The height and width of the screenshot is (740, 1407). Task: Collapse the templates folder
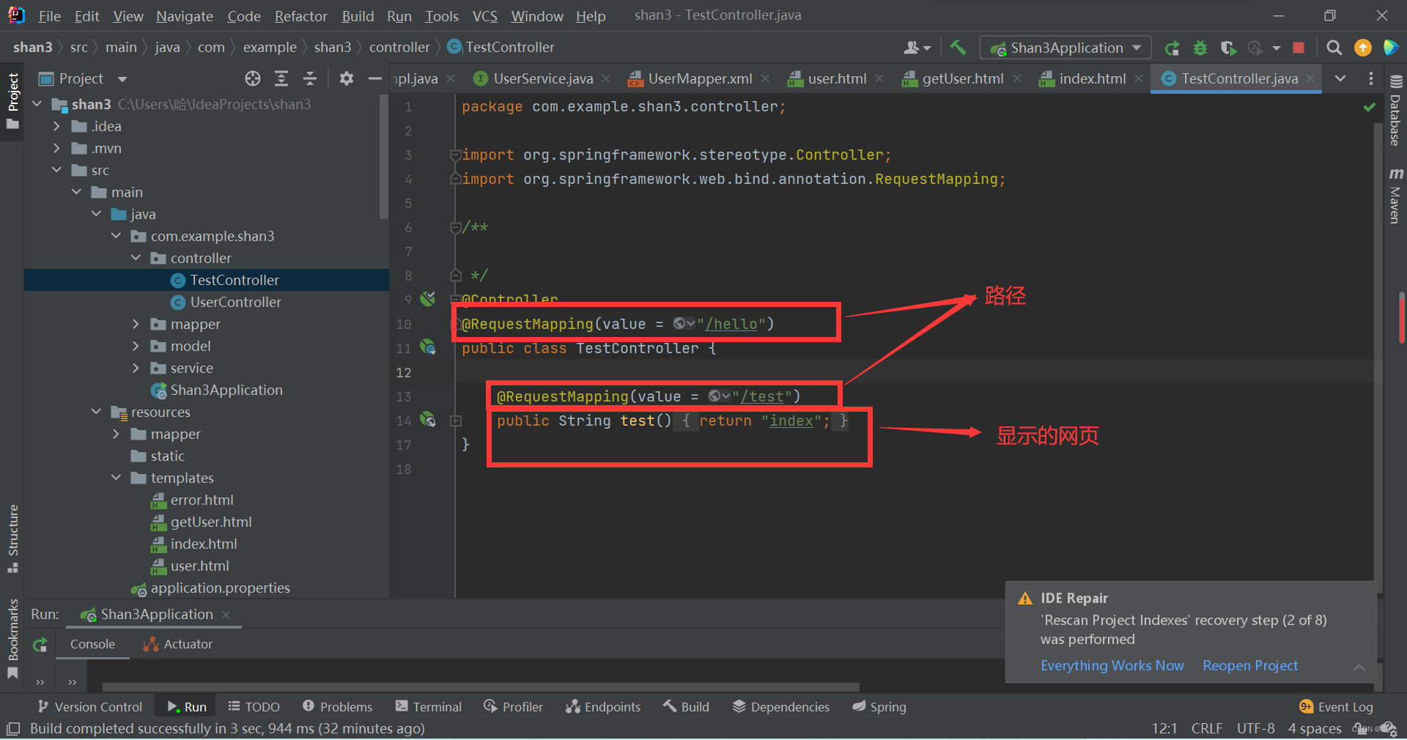[x=116, y=478]
